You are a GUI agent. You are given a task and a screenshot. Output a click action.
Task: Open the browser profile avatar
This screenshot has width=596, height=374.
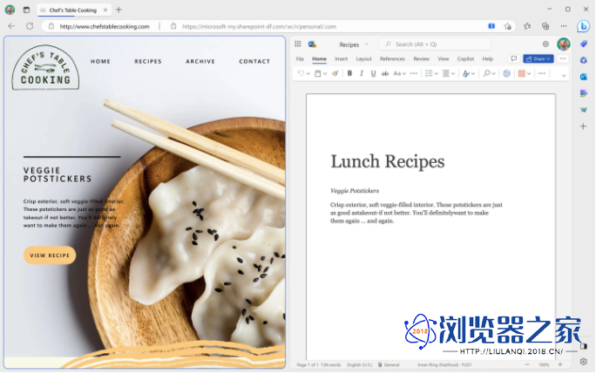10,10
